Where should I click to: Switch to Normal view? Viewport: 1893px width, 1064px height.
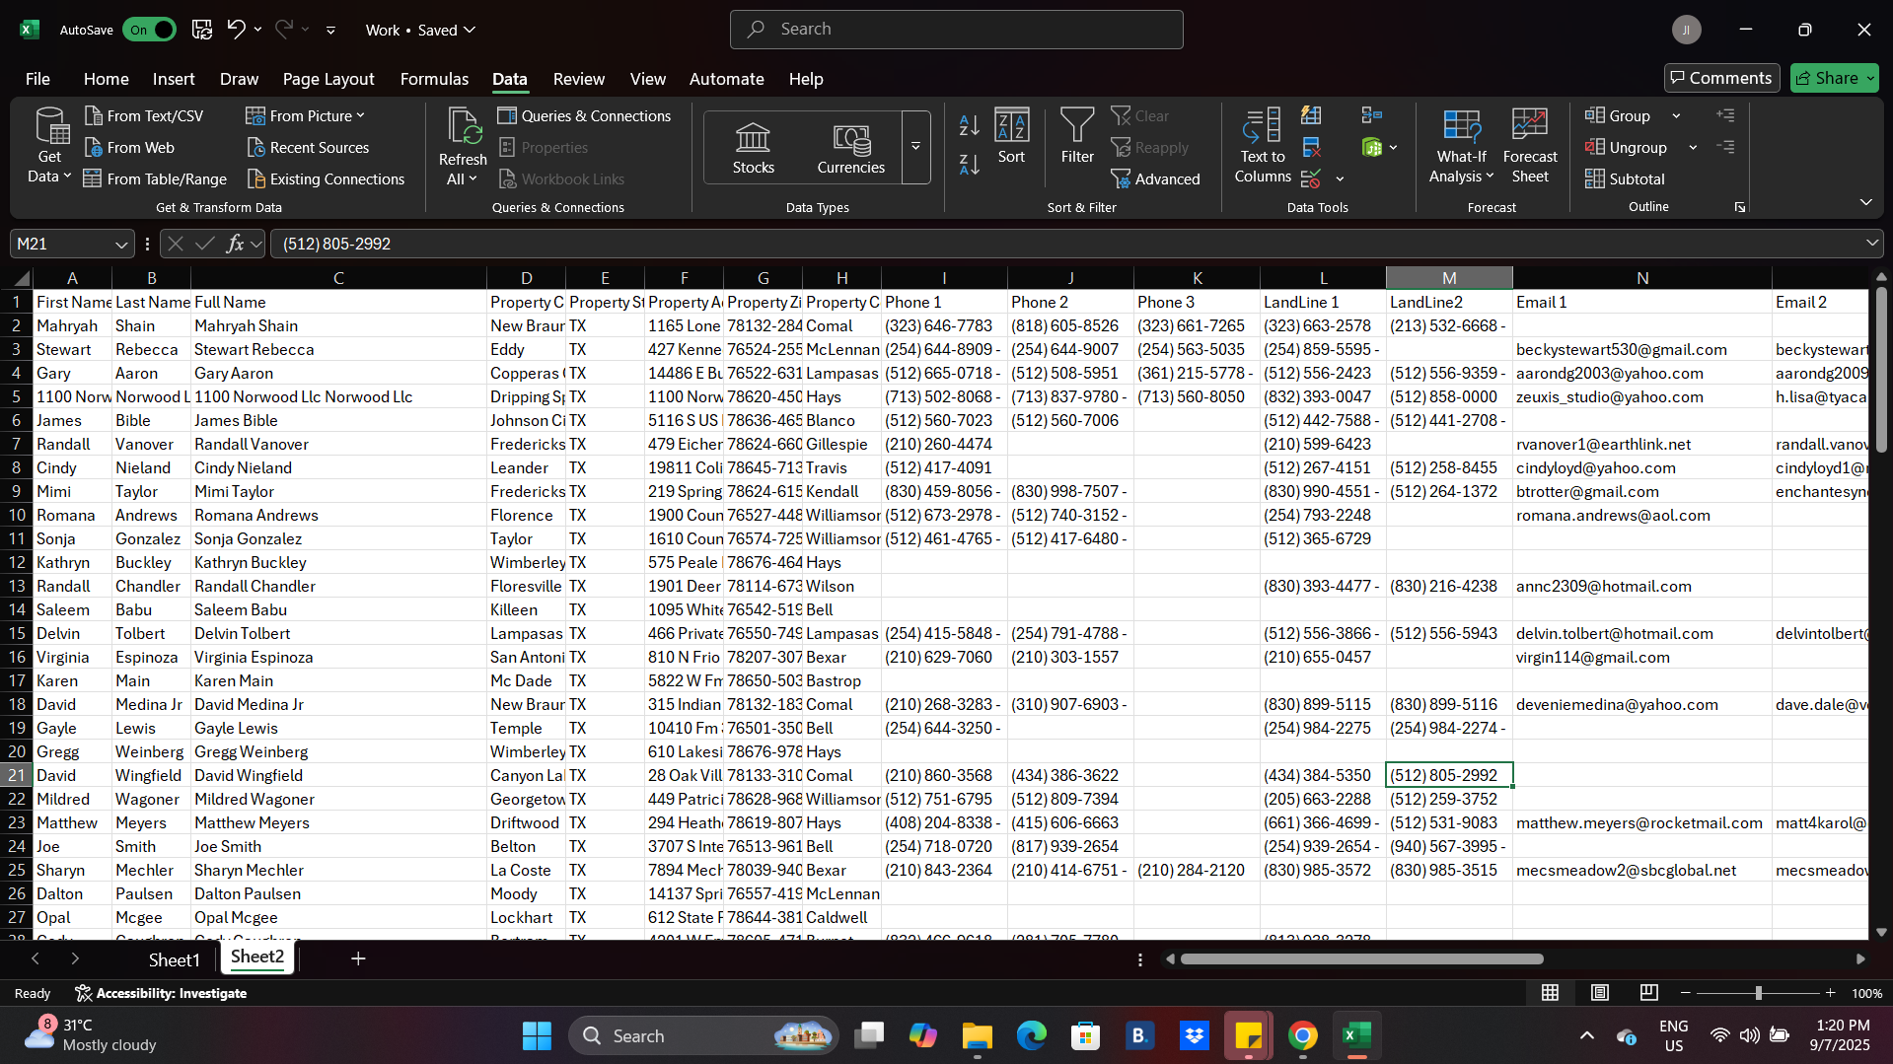(1551, 993)
